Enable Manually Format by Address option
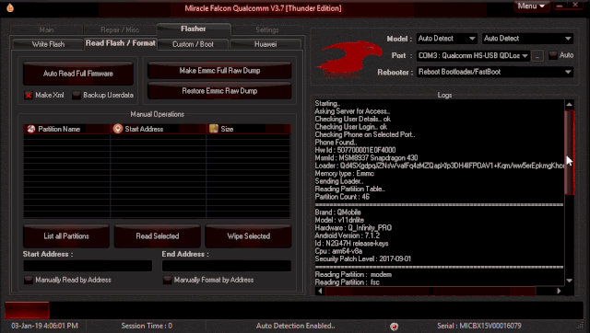 click(x=167, y=280)
